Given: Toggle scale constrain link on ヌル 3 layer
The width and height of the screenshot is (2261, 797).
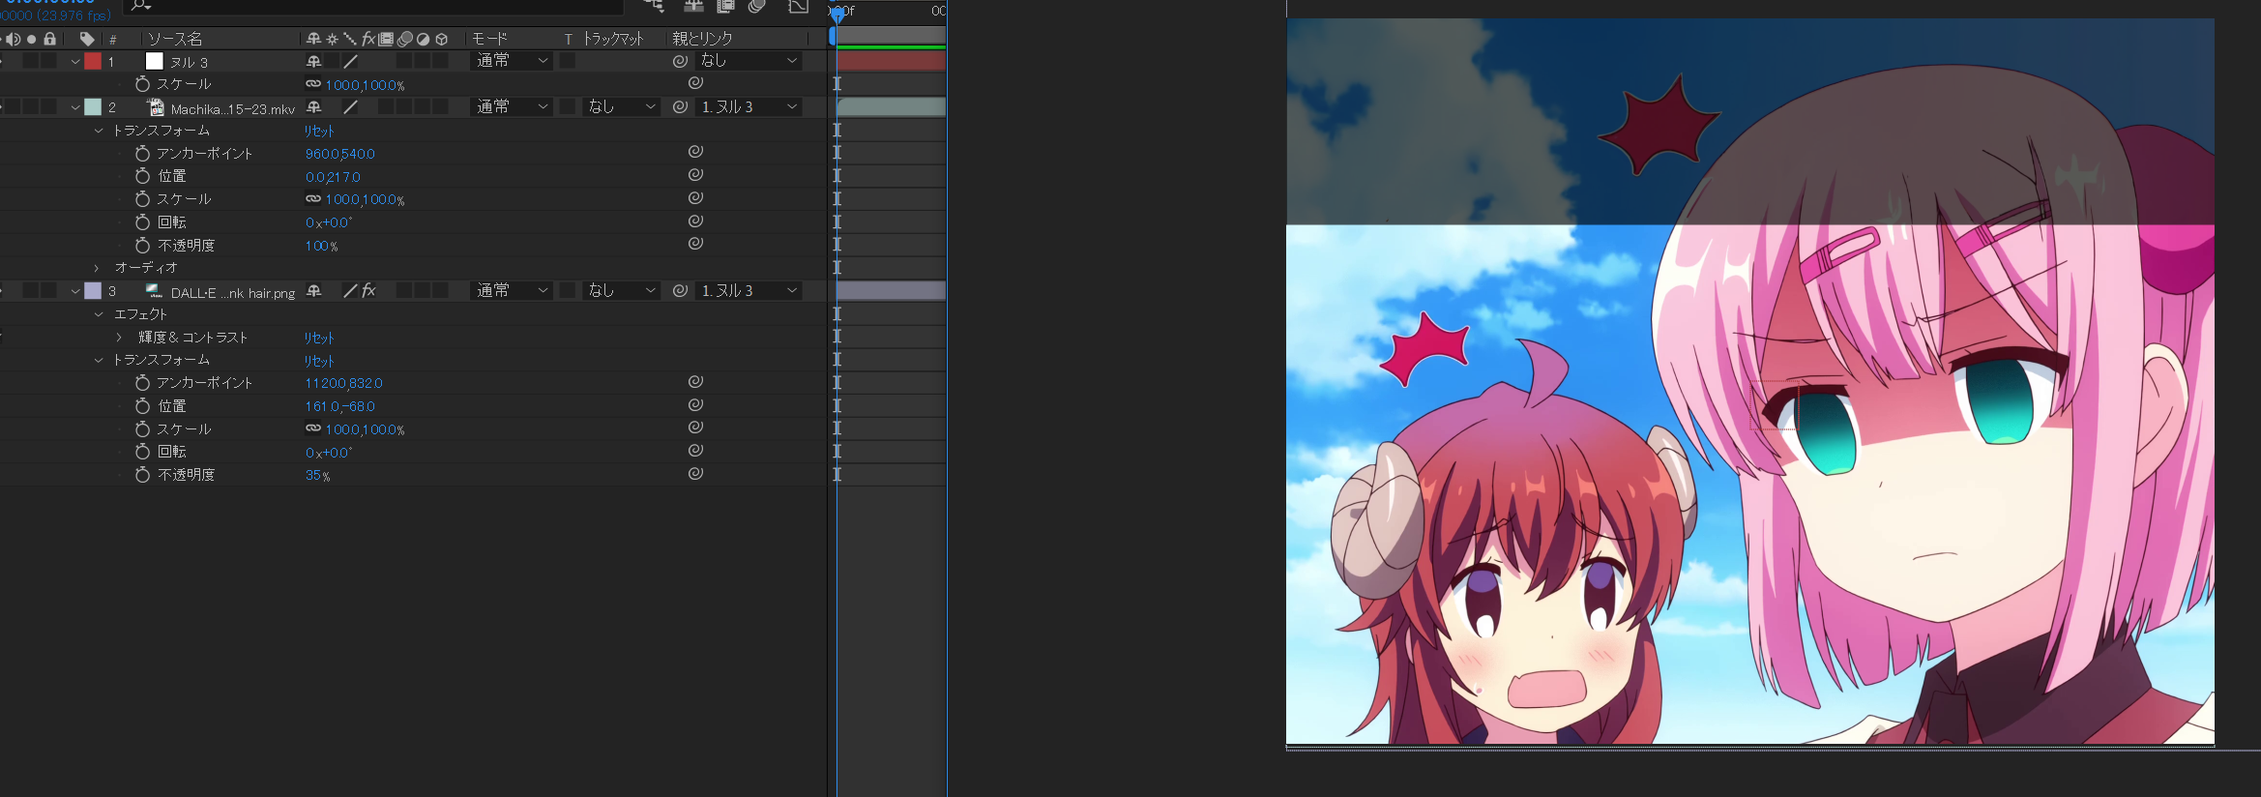Looking at the screenshot, I should (x=313, y=84).
